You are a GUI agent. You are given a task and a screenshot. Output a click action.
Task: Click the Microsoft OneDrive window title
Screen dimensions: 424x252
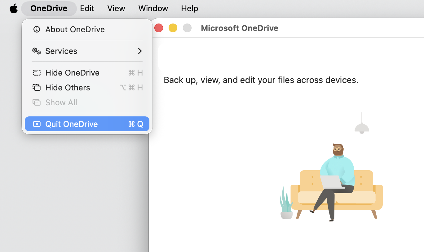pos(240,28)
